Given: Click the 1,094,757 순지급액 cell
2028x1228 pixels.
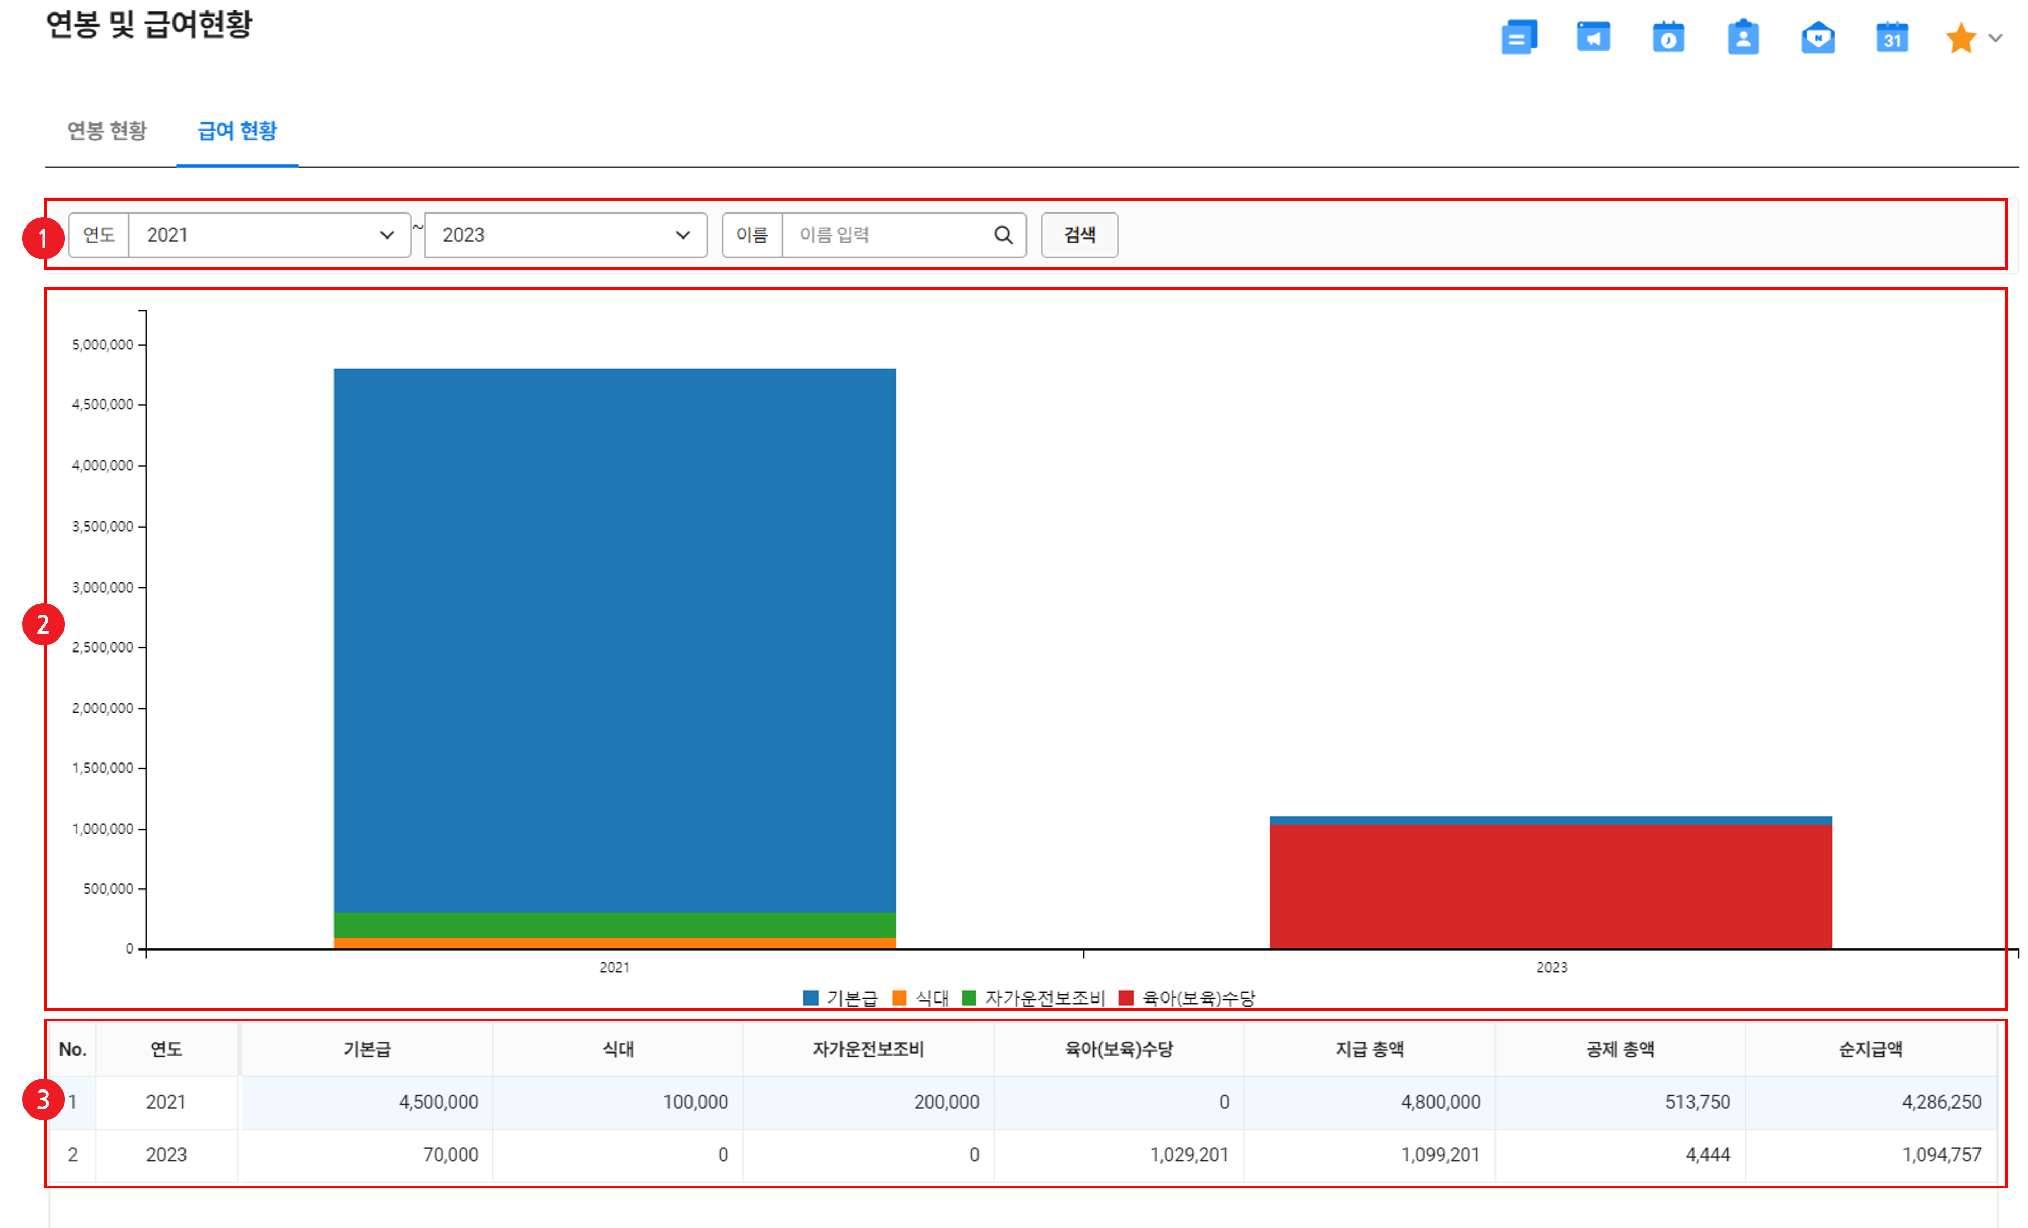Looking at the screenshot, I should pyautogui.click(x=1871, y=1155).
